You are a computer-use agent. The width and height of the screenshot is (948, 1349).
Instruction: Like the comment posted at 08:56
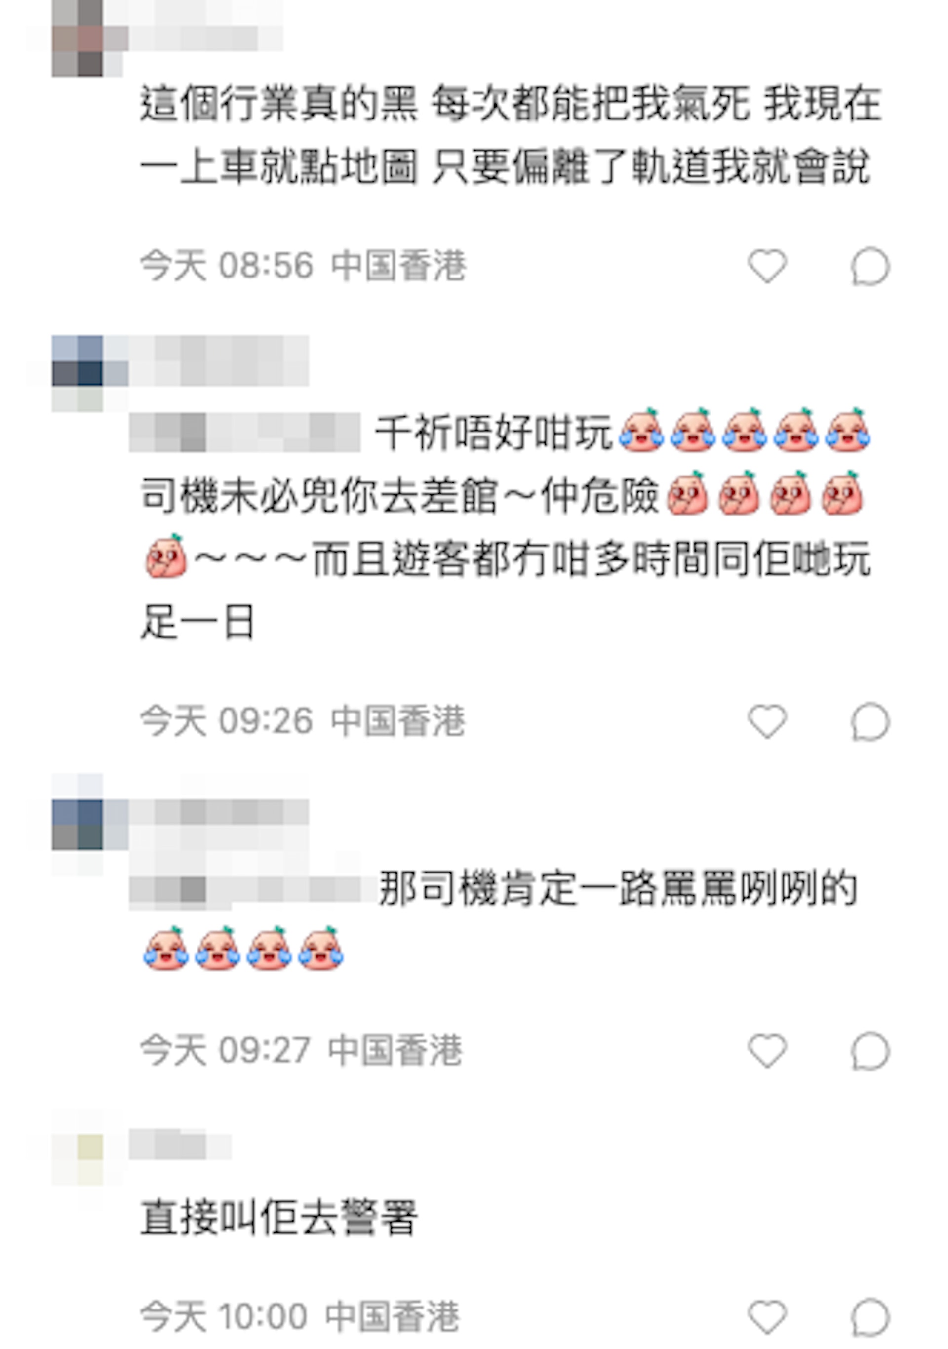coord(767,266)
